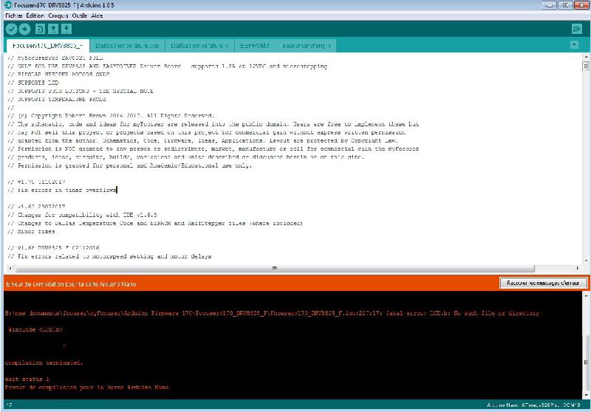Screen dimensions: 591x412
Task: Click console scrollbar up arrow
Action: click(x=586, y=296)
